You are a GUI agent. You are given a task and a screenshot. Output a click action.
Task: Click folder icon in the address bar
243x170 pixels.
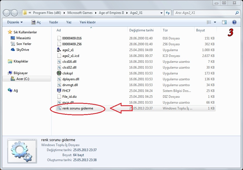[x=25, y=13]
